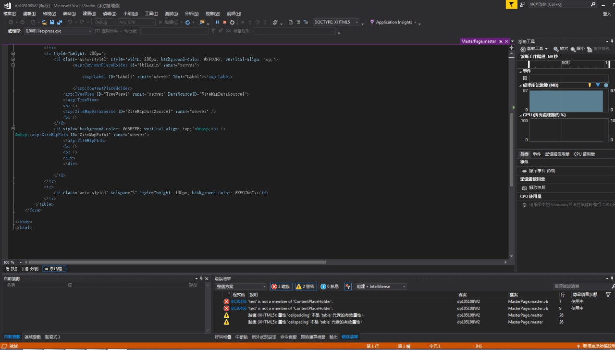Toggle the 2 警告 warnings filter

pos(306,287)
